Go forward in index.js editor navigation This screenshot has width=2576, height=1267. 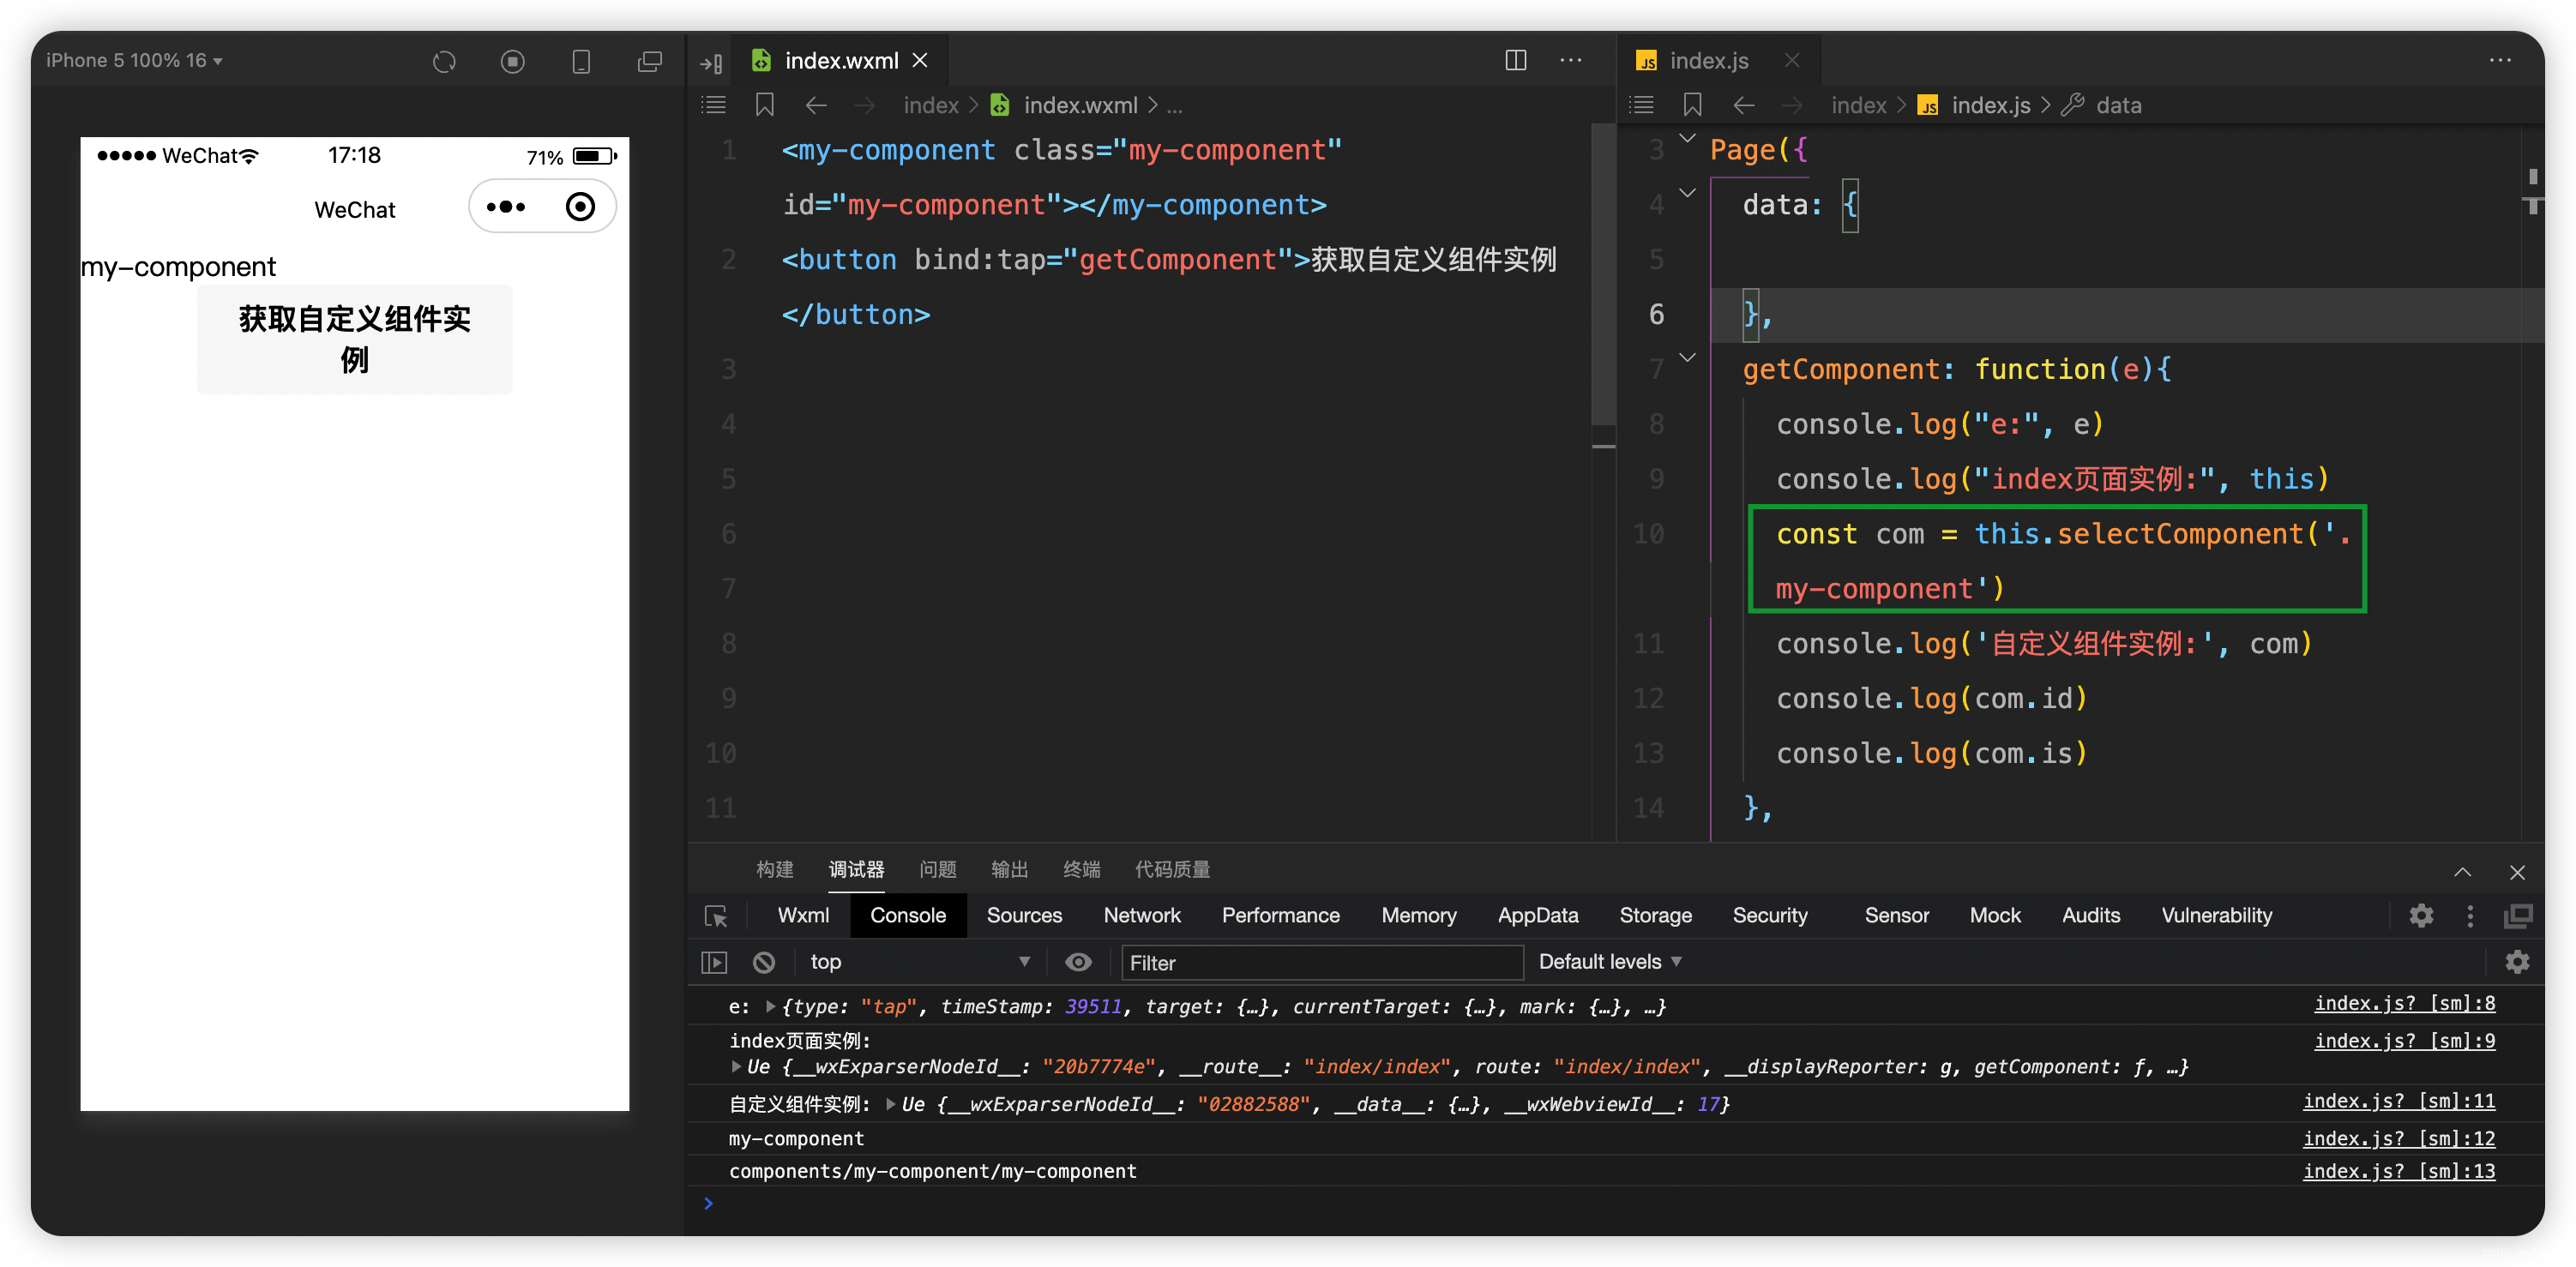point(1792,105)
